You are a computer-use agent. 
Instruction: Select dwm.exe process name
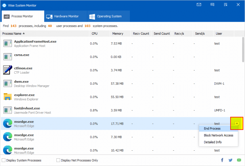pos(21,82)
